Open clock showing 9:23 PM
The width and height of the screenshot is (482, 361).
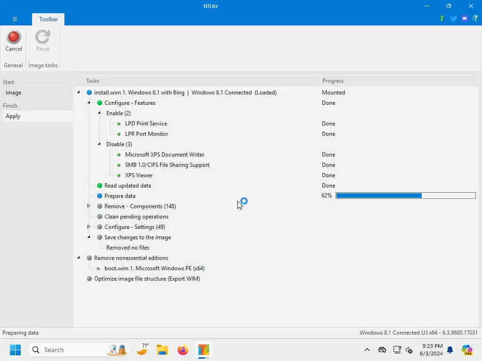431,350
